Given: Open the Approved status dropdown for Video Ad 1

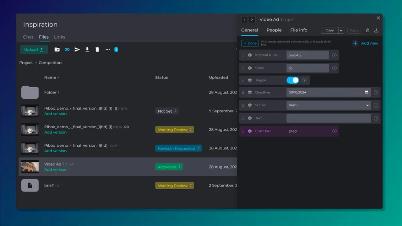Looking at the screenshot, I should [x=169, y=167].
